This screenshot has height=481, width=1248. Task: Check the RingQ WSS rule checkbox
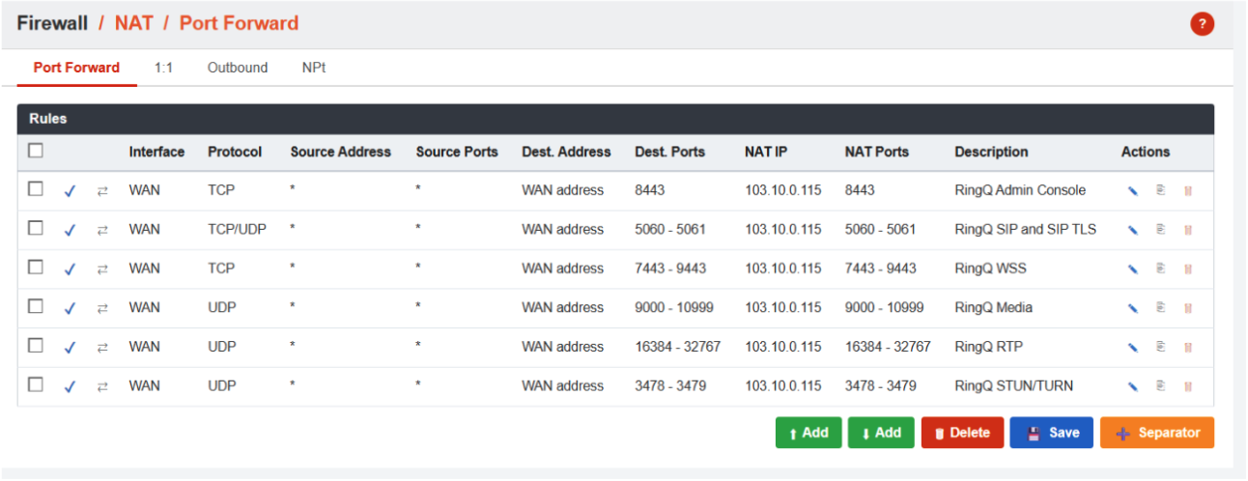point(36,268)
